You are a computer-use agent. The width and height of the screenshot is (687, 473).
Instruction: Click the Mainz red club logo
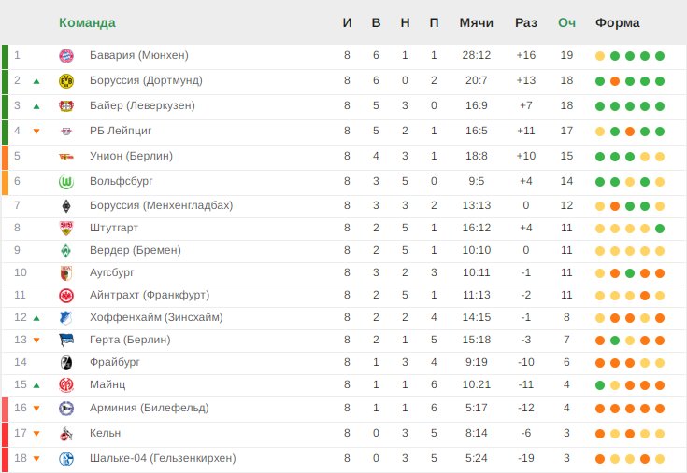tap(66, 385)
